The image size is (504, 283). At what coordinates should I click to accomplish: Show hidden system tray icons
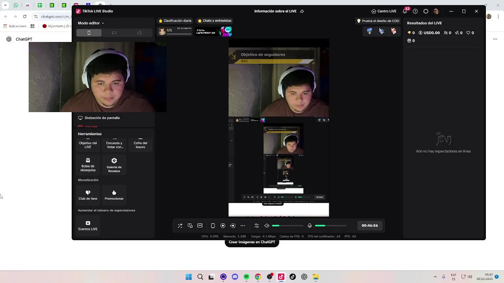pos(435,277)
